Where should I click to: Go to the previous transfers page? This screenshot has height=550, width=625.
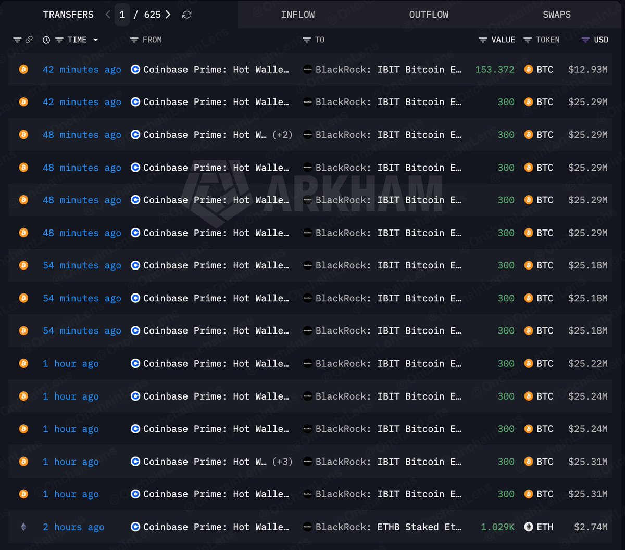[108, 15]
